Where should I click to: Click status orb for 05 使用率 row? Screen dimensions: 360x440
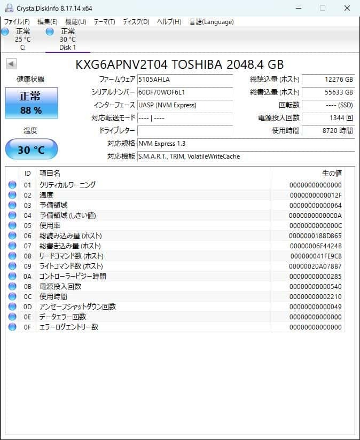point(12,225)
